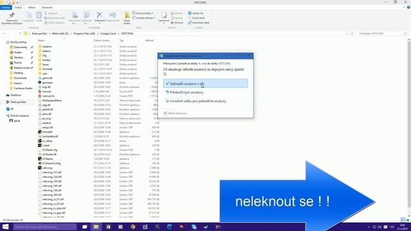Screen dimensions: 411x231
Task: Select the game.dll file
Action: pos(47,78)
